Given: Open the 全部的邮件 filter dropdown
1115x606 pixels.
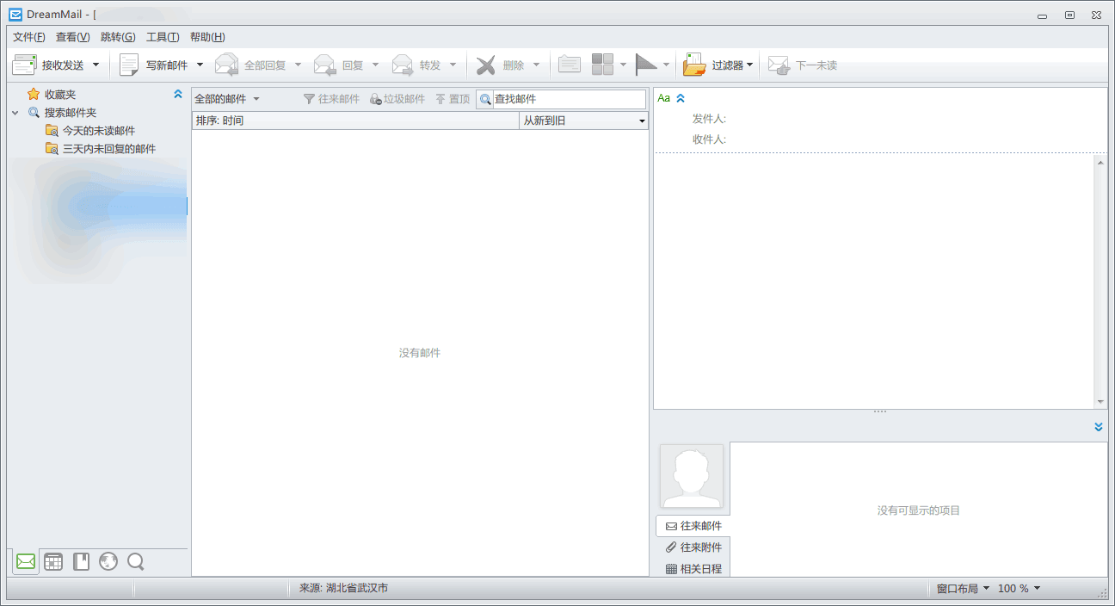Looking at the screenshot, I should [227, 99].
